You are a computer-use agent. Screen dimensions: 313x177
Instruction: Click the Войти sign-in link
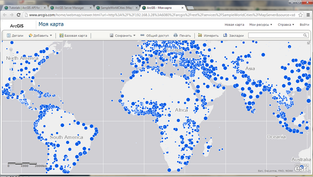304,25
